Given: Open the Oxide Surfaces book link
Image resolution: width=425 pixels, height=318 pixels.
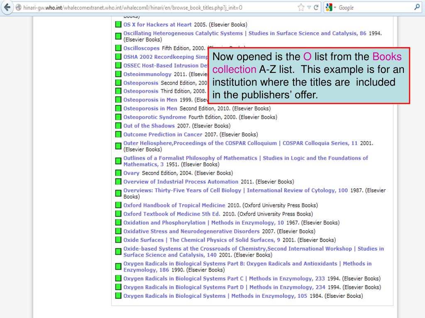Looking at the screenshot, I should (x=202, y=240).
